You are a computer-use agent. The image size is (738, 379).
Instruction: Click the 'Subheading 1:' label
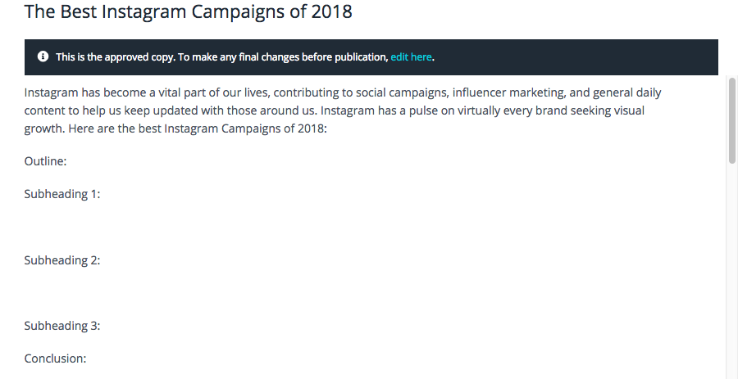(x=62, y=195)
